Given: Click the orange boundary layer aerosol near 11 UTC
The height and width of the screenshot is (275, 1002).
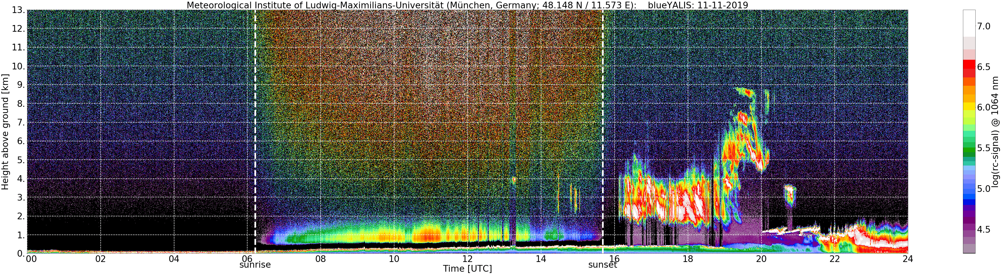Looking at the screenshot, I should pyautogui.click(x=427, y=235).
